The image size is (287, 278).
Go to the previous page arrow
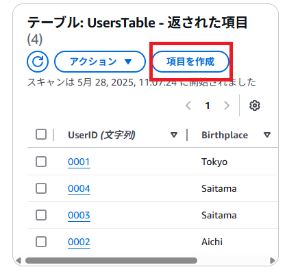[188, 105]
